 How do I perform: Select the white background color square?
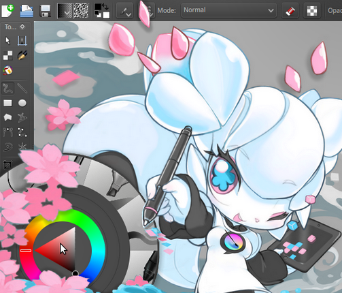point(106,15)
